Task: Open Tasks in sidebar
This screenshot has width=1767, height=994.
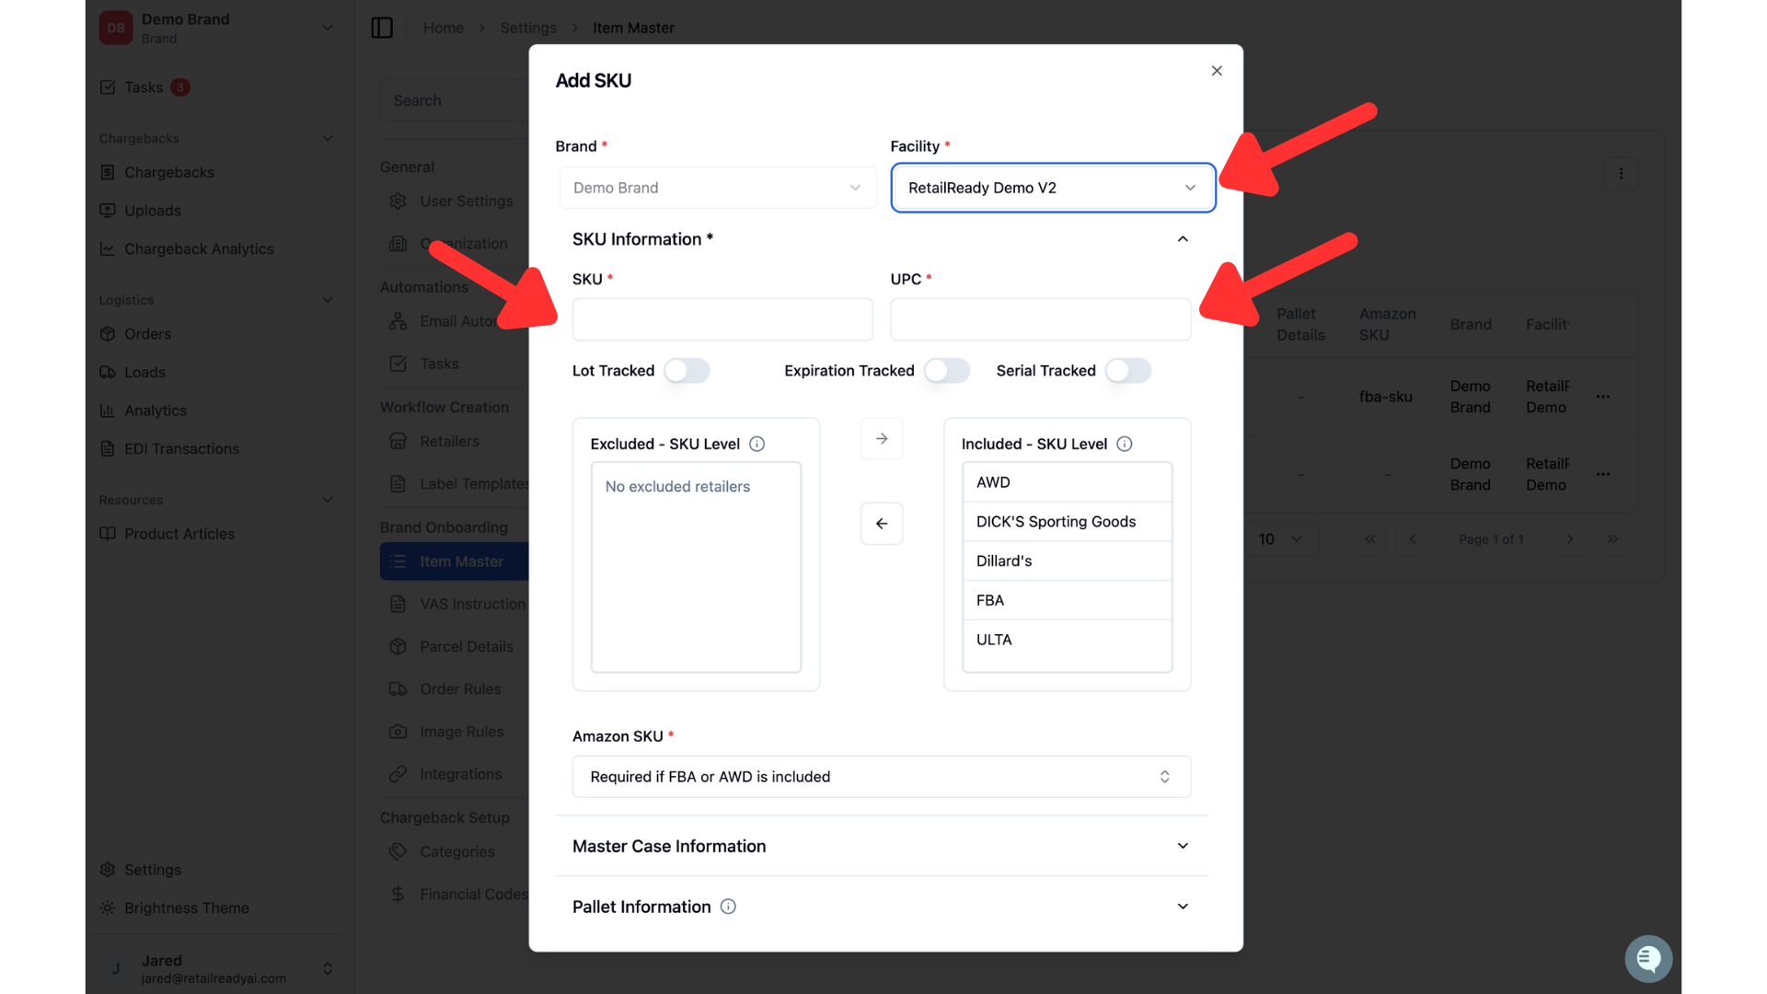Action: (144, 87)
